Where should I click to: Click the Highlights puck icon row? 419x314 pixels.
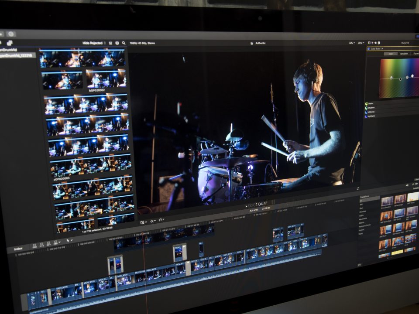(x=371, y=116)
